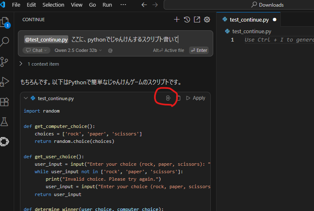
Task: Click the @test_continue.py mention chip
Action: point(46,39)
